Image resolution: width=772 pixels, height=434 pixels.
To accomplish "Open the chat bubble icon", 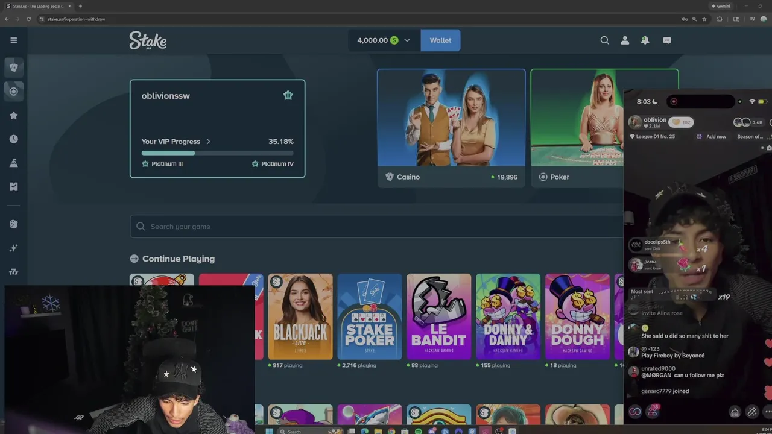I will (x=667, y=40).
